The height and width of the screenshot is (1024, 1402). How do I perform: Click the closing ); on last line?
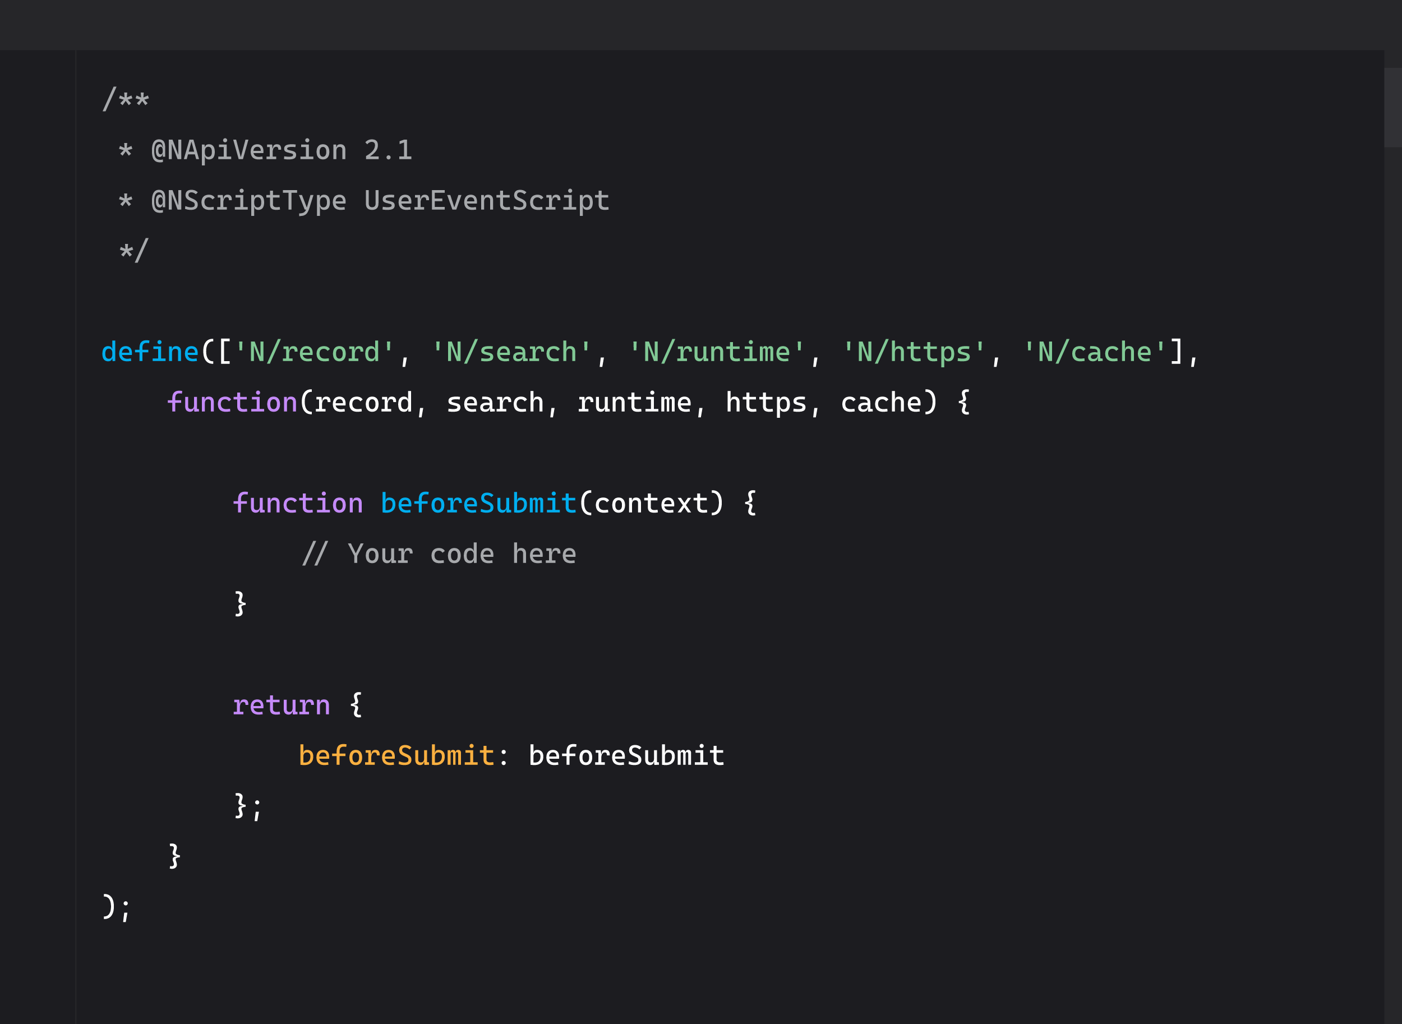(x=116, y=907)
